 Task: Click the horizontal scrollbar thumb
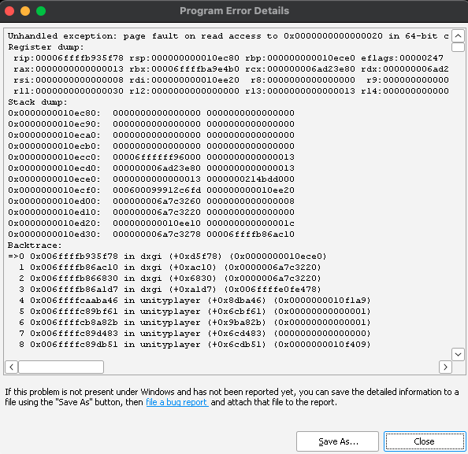click(x=61, y=367)
